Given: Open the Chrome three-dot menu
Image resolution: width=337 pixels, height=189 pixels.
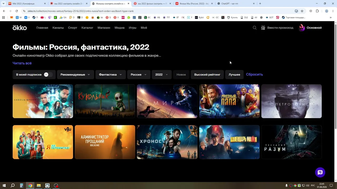Looking at the screenshot, I should click(333, 11).
